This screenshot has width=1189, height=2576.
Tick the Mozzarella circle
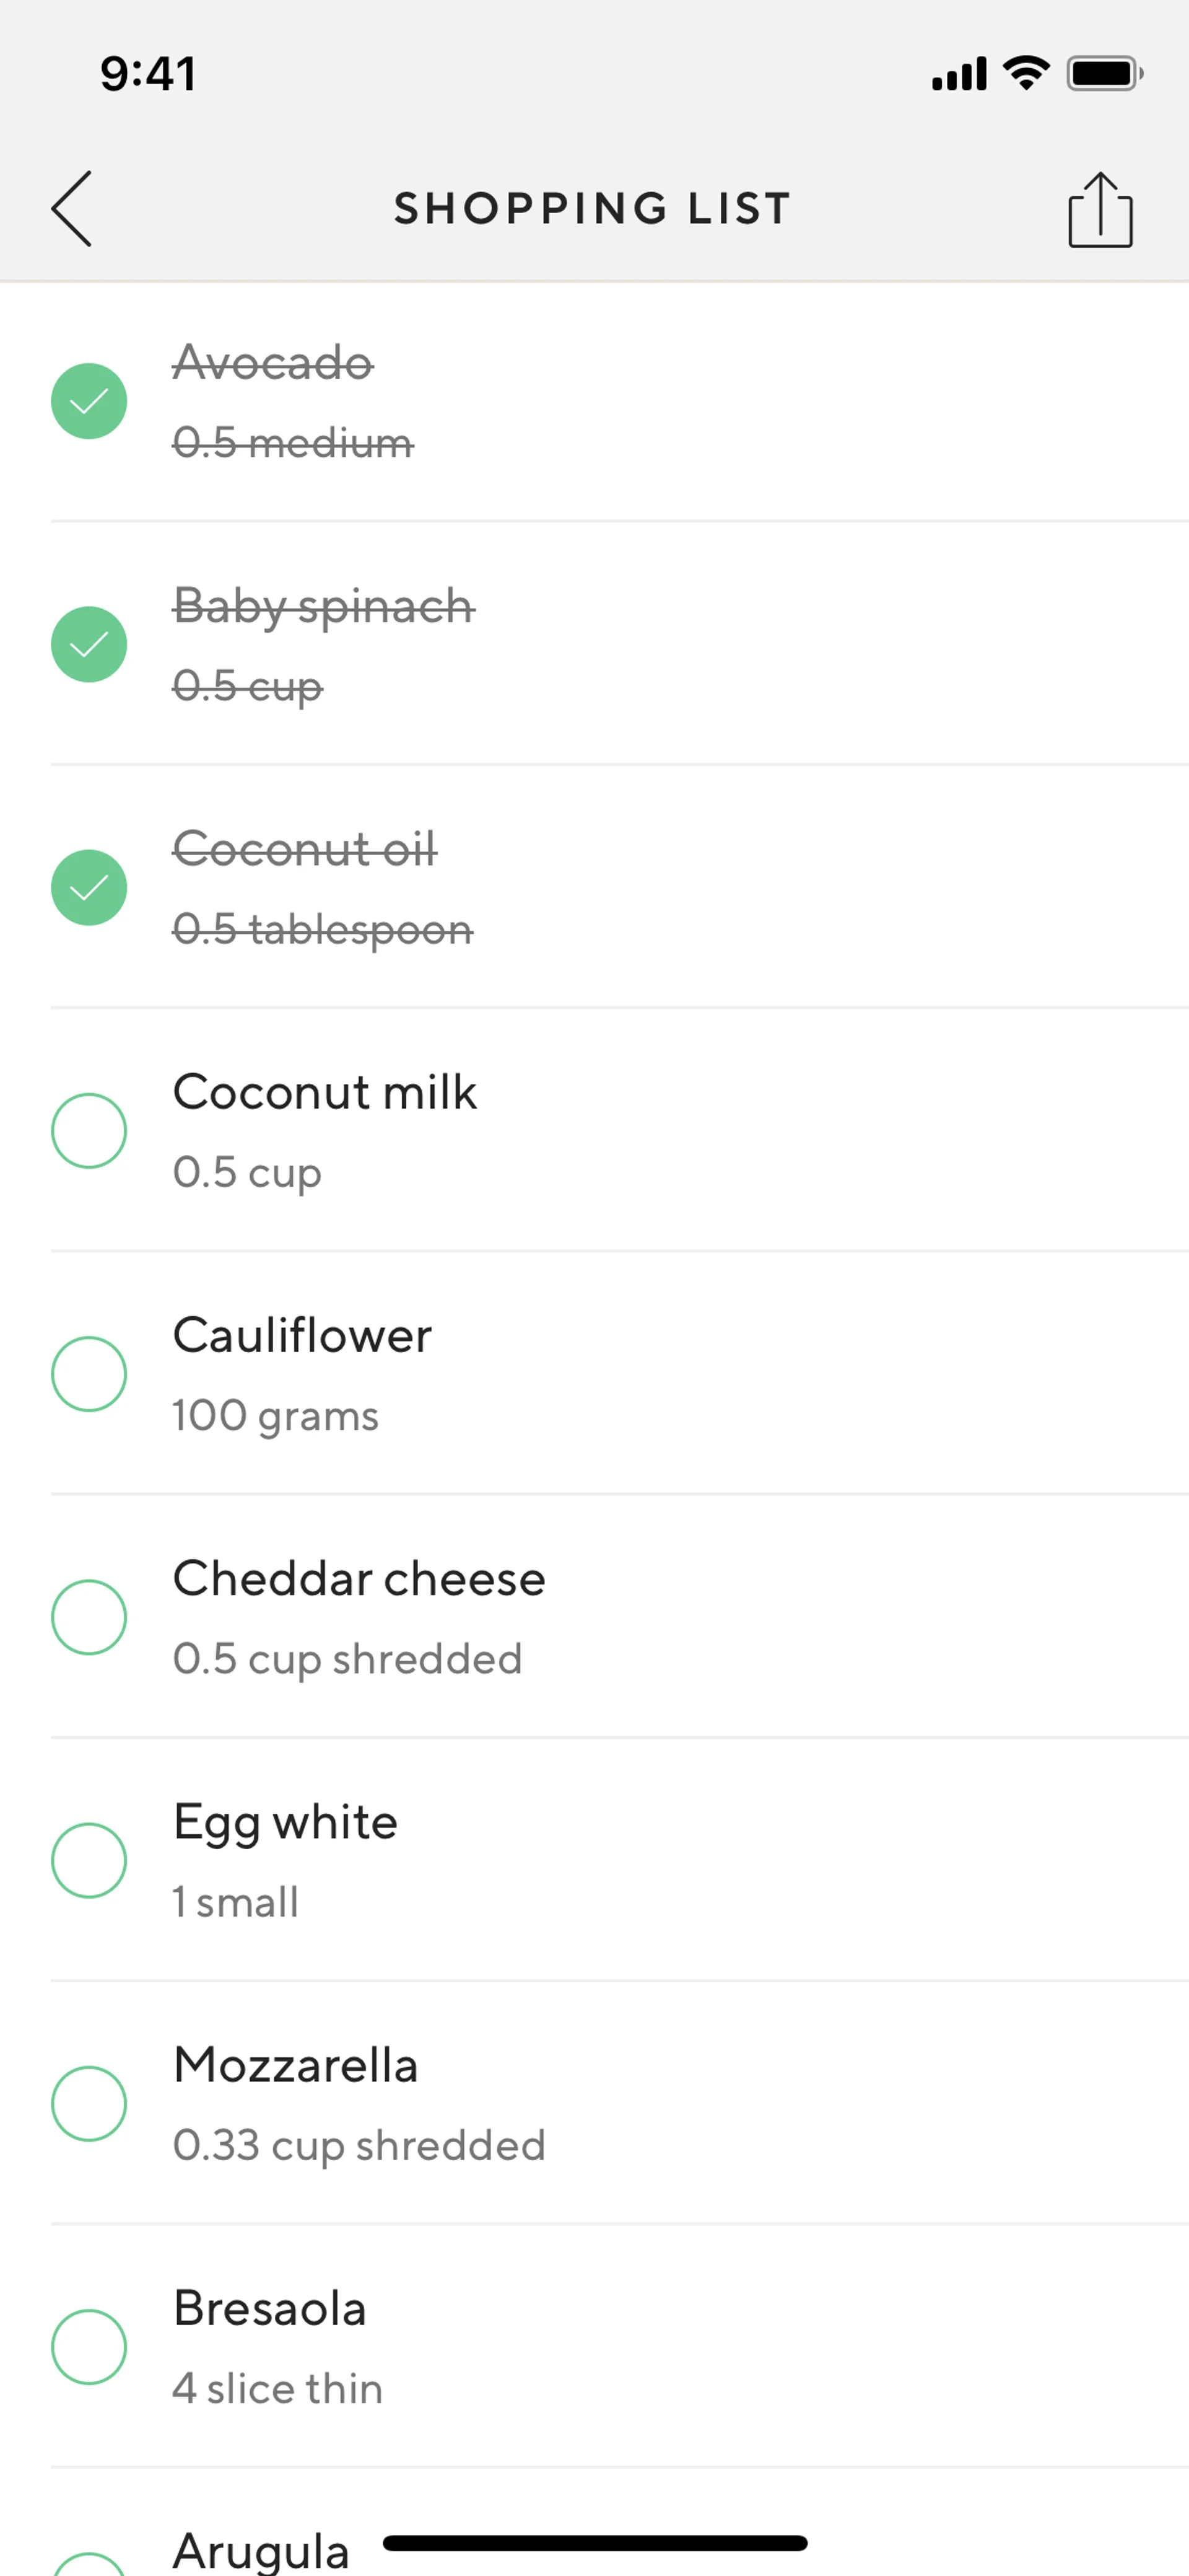89,2104
